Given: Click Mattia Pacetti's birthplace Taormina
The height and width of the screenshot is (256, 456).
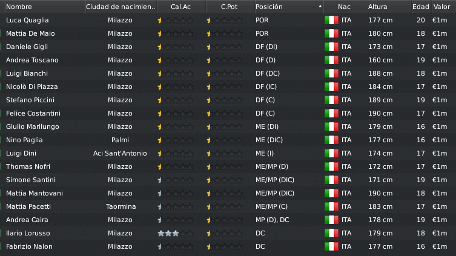Looking at the screenshot, I should click(121, 206).
